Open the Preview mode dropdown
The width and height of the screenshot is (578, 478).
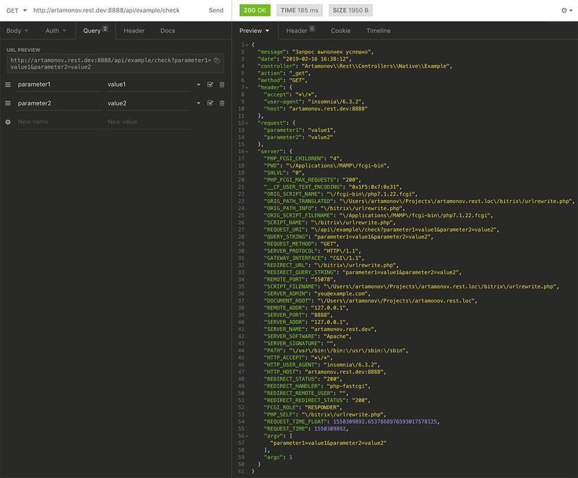click(x=254, y=31)
